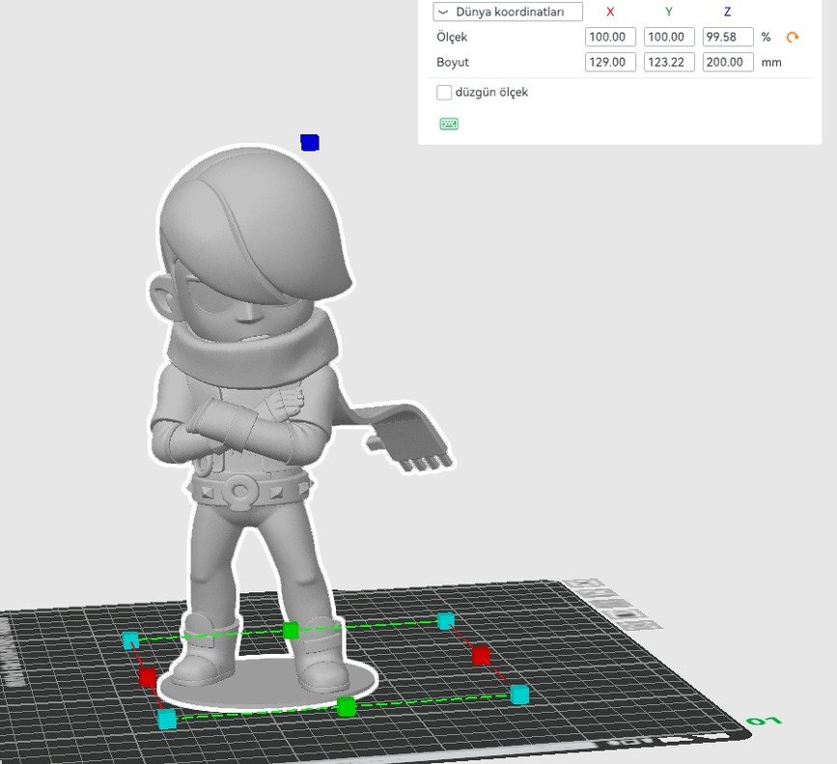
Task: Click the Ölçek Y percentage field
Action: pyautogui.click(x=669, y=37)
